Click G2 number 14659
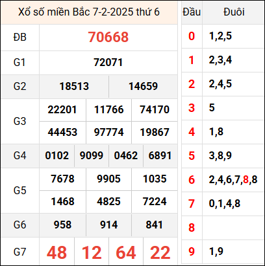This screenshot has width=265, height=266. (x=143, y=86)
